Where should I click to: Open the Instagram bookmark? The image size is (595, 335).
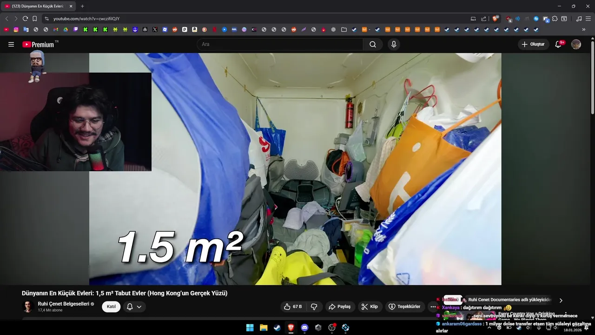coord(16,29)
